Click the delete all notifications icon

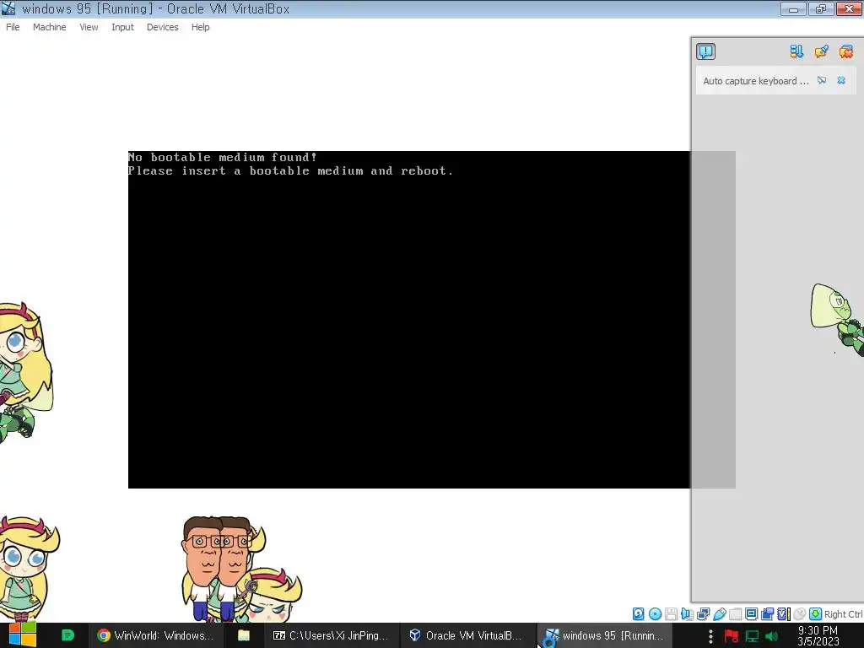coord(845,51)
